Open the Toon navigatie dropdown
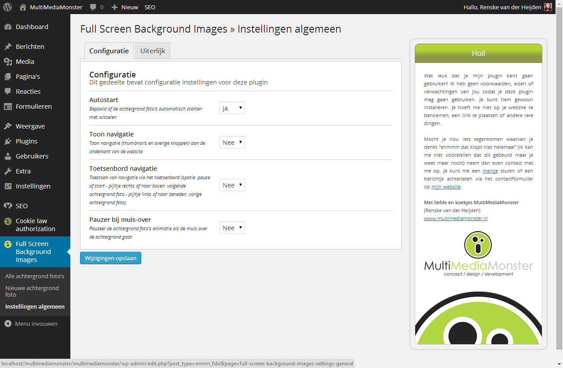 pos(232,143)
